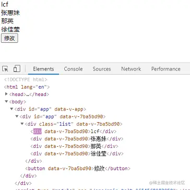Activate the inspect element picker icon
The image size is (190, 190).
pyautogui.click(x=5, y=69)
